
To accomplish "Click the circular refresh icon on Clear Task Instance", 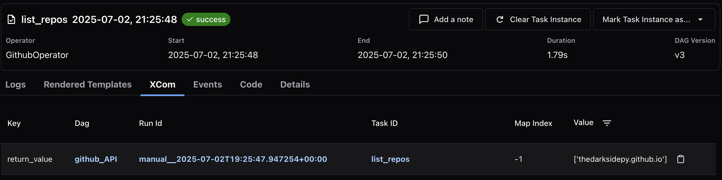I will click(500, 20).
